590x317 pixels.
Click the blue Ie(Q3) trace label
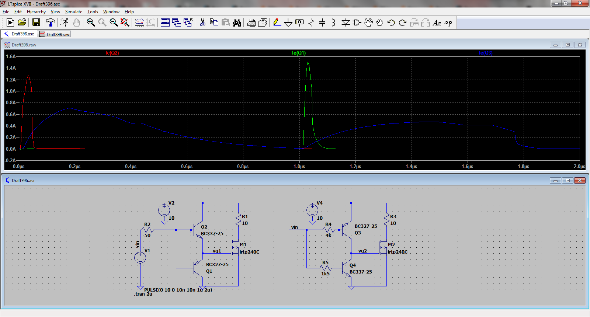point(486,53)
